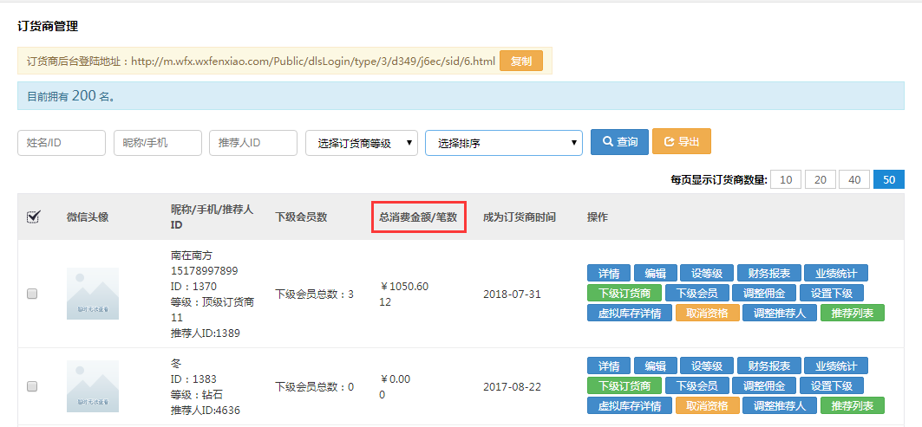This screenshot has width=922, height=427.
Task: Focus the 姓名/ID input field
Action: point(62,143)
